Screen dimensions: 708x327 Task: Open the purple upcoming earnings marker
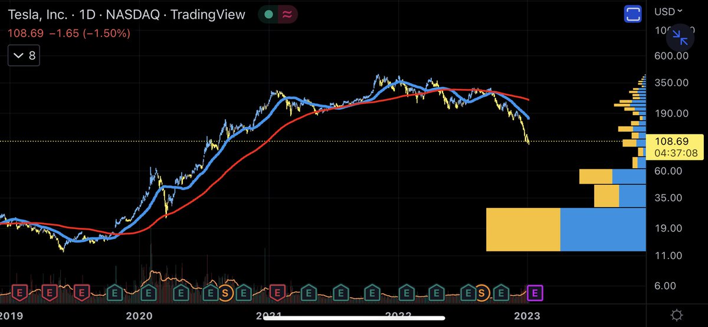point(535,292)
